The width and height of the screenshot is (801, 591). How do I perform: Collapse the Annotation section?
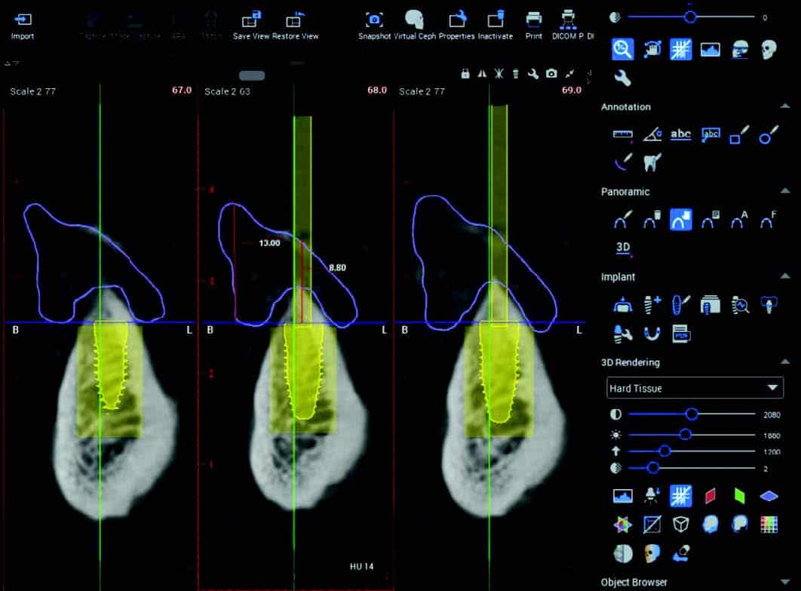tap(787, 107)
